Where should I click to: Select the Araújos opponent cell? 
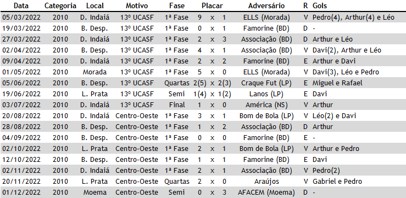point(266,182)
